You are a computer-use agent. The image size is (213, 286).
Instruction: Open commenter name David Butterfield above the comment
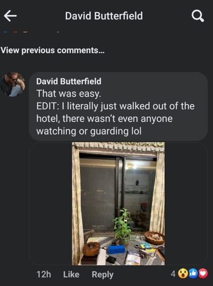pos(69,81)
